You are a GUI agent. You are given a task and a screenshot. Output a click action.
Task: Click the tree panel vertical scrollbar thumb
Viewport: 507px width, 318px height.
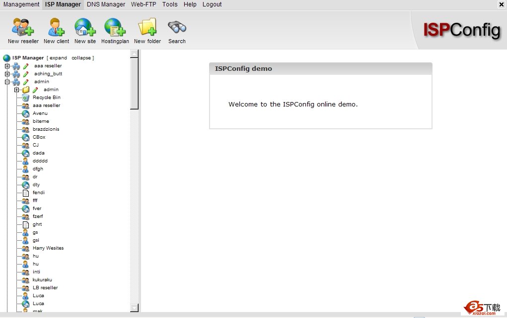134,84
